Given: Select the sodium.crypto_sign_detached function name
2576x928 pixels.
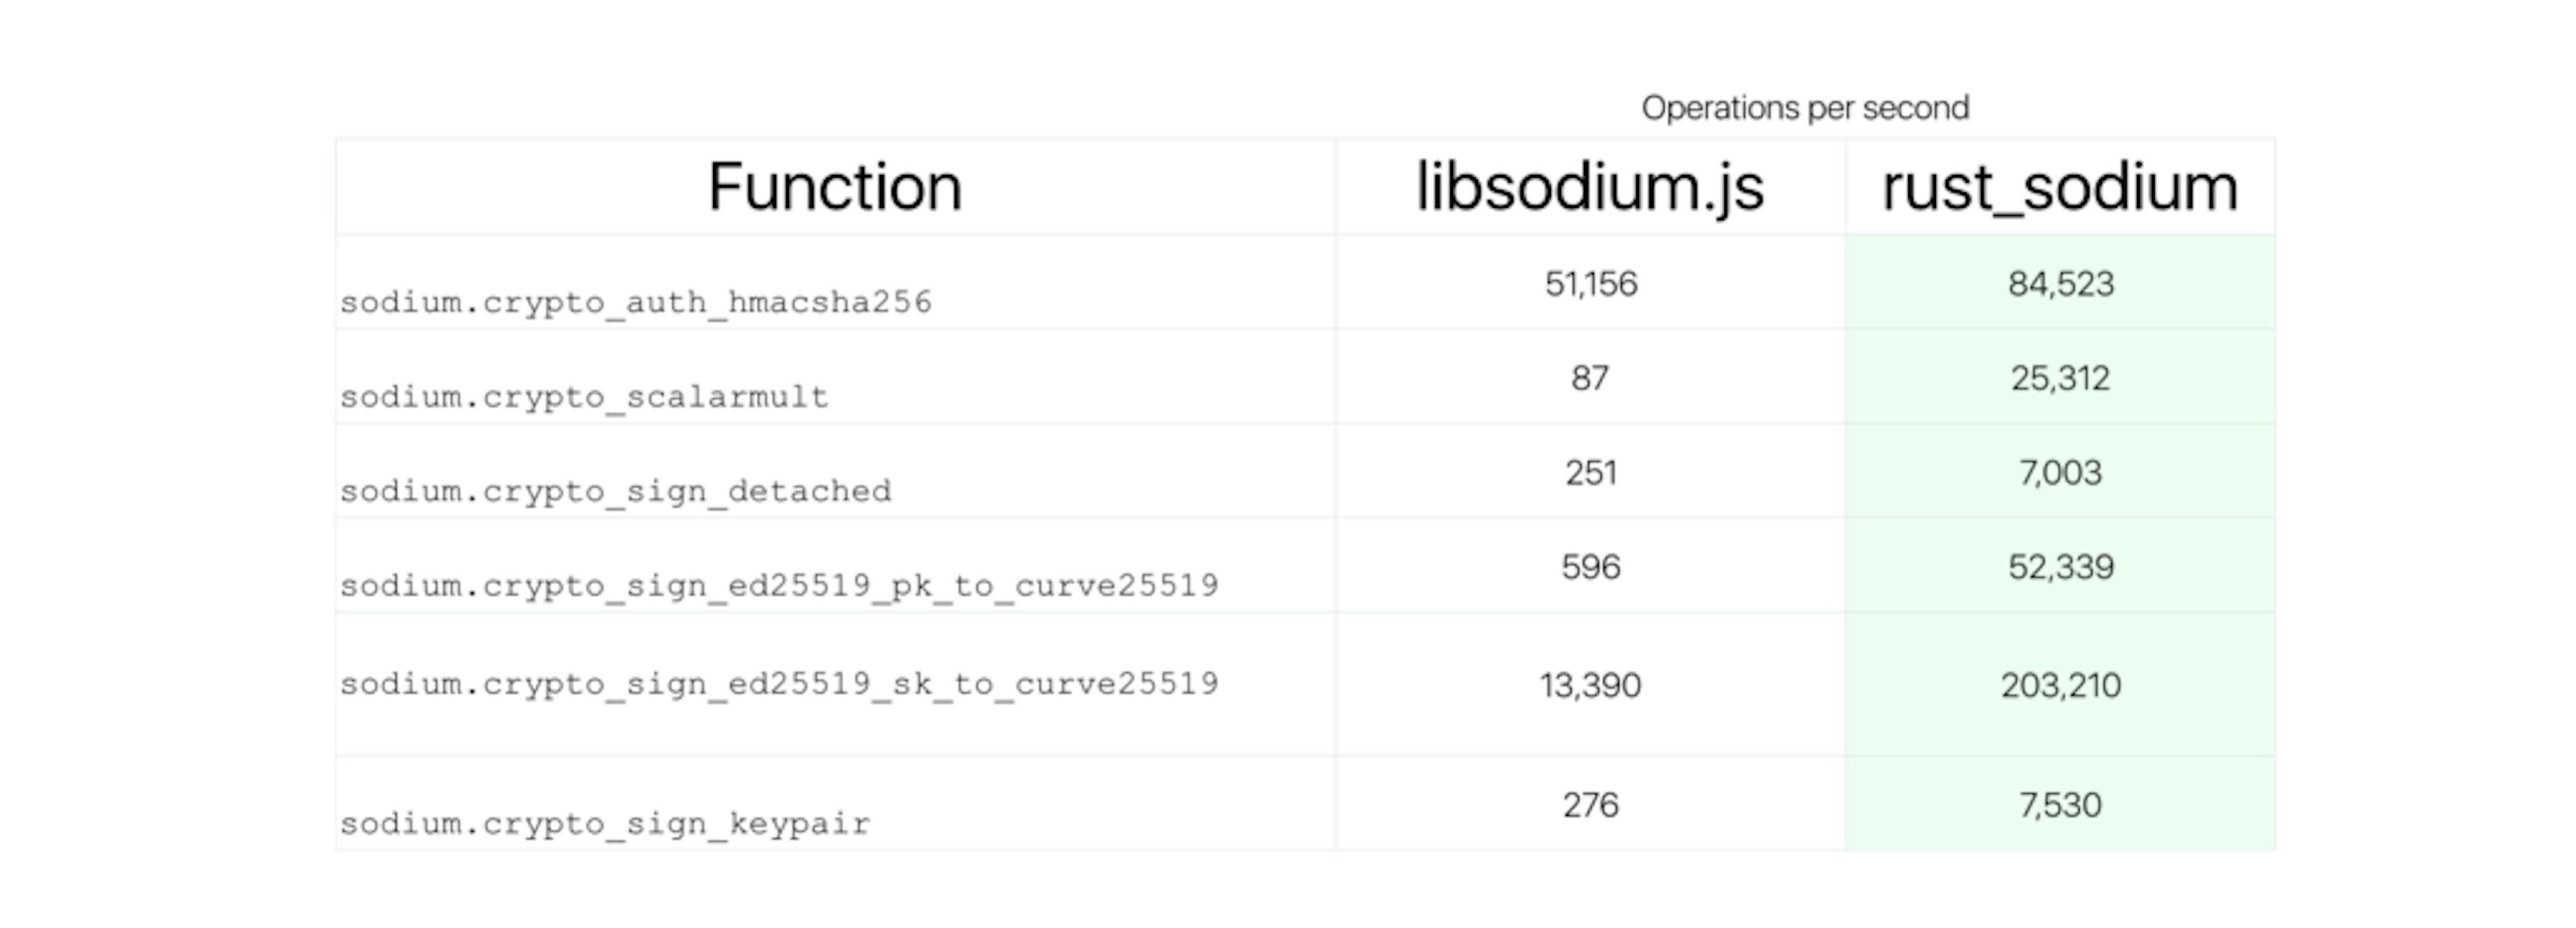Looking at the screenshot, I should (x=615, y=491).
